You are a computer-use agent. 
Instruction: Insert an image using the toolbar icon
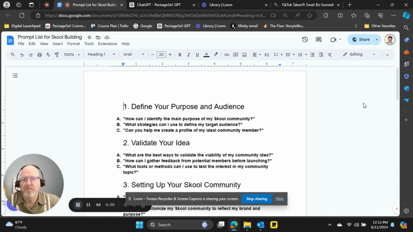pos(244,54)
